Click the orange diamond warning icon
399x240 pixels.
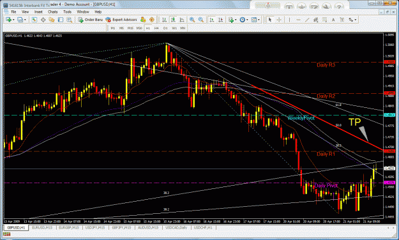(152, 20)
